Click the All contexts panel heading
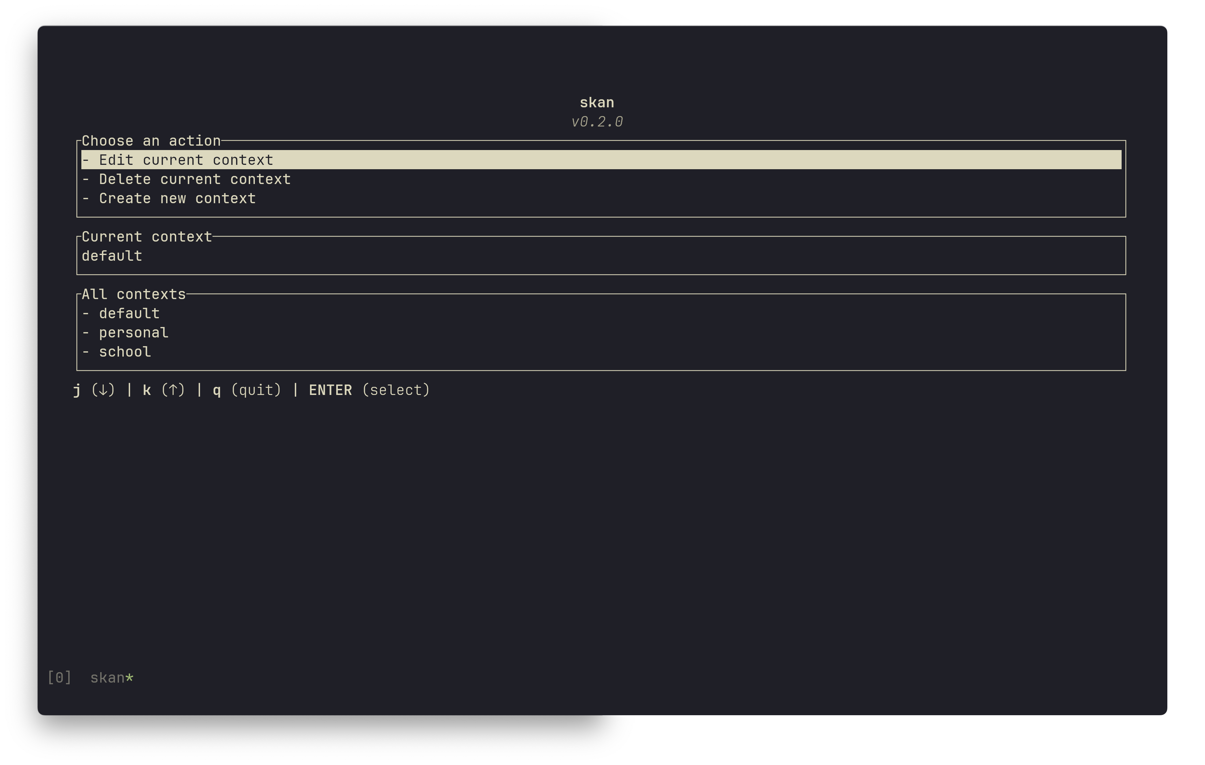 point(133,294)
